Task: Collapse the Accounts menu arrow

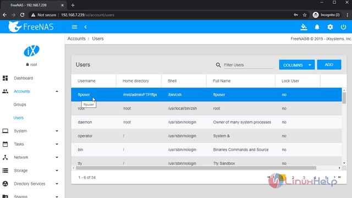Action: pos(57,91)
